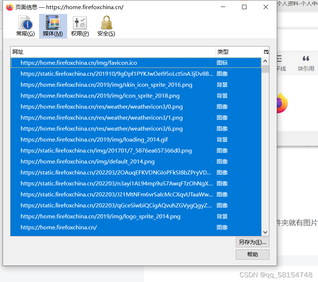Click the 帮助 help button
The image size is (318, 282).
[x=253, y=255]
